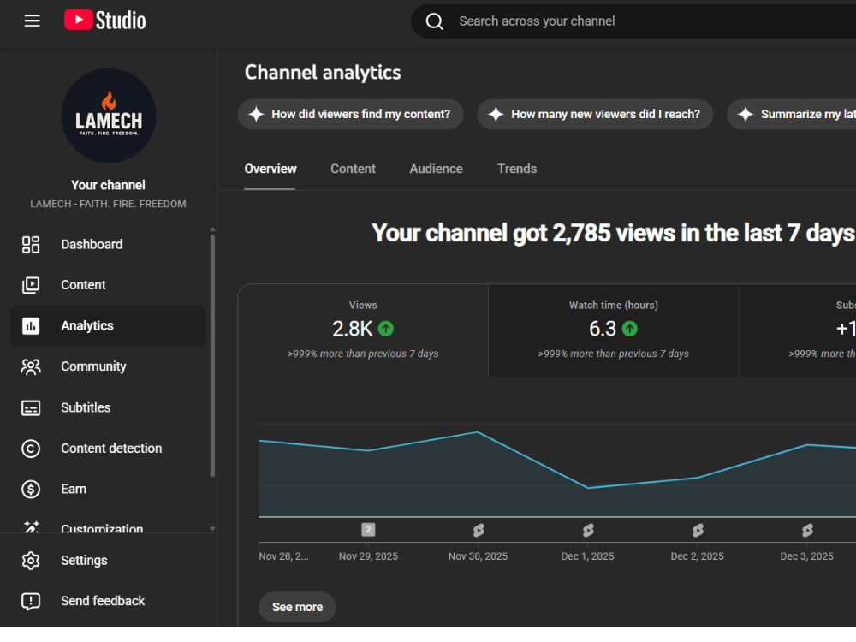Screen dimensions: 856x642
Task: Open Dashboard in the sidebar
Action: point(108,245)
